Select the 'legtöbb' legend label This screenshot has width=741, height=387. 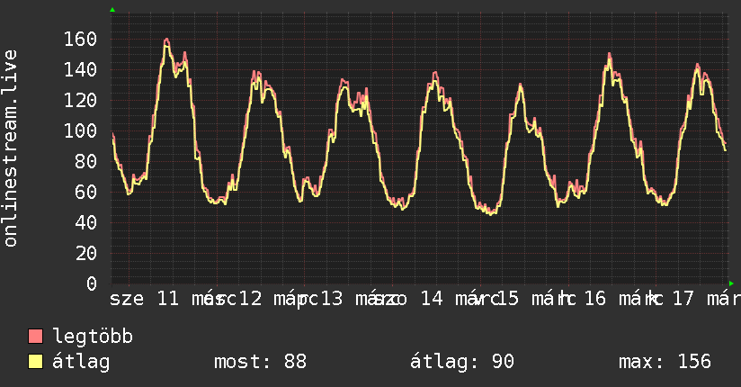[x=93, y=337]
